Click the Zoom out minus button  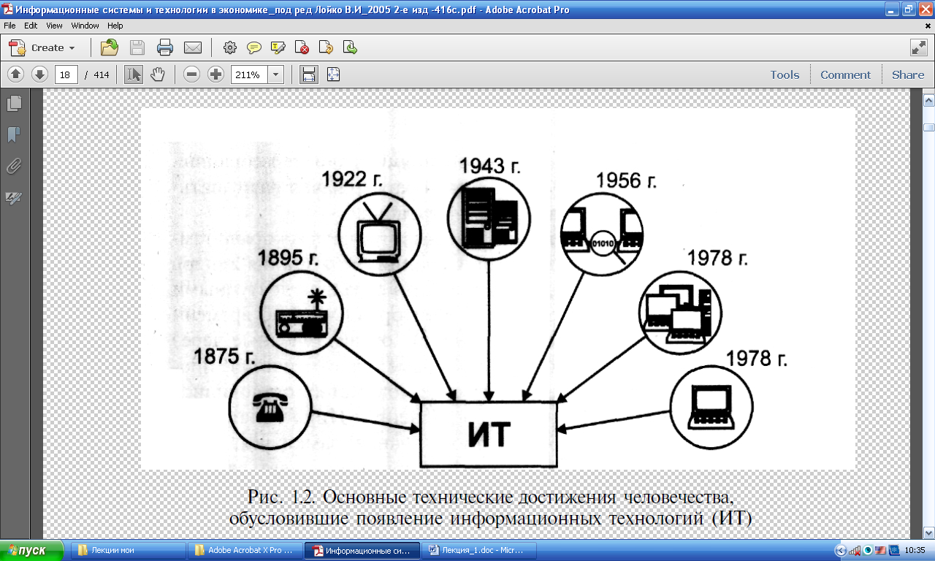(x=192, y=75)
